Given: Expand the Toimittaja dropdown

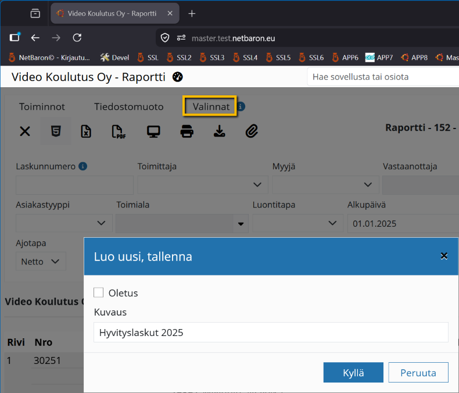Looking at the screenshot, I should [x=203, y=184].
